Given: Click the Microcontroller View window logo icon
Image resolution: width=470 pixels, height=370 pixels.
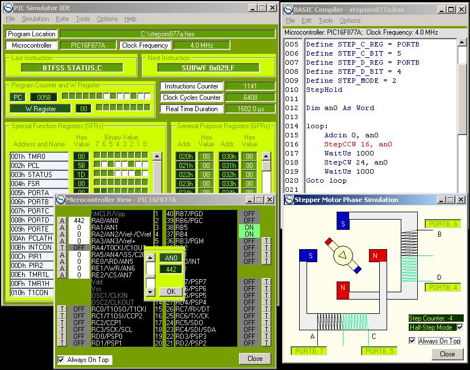Looking at the screenshot, I should pos(61,200).
